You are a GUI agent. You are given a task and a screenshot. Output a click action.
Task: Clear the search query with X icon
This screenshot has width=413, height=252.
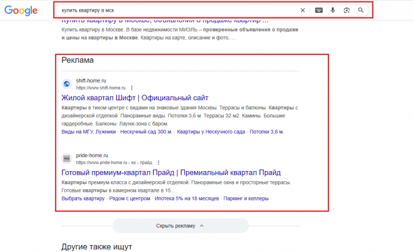pos(303,10)
